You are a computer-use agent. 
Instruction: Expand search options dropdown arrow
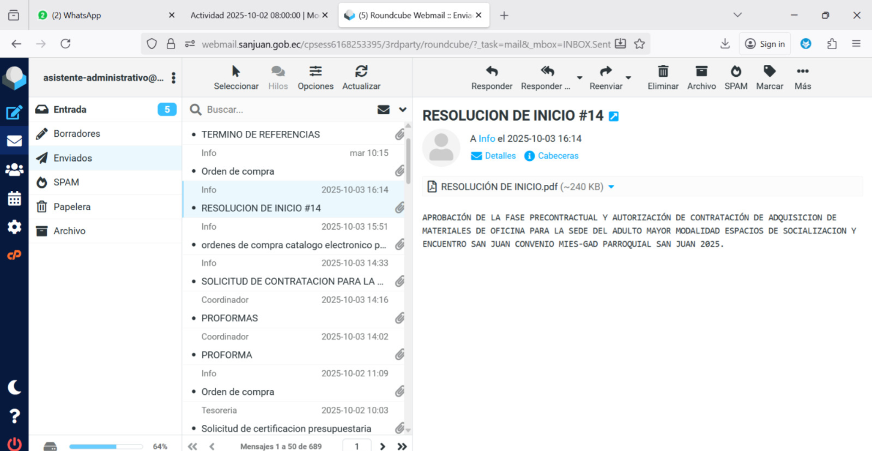[403, 110]
